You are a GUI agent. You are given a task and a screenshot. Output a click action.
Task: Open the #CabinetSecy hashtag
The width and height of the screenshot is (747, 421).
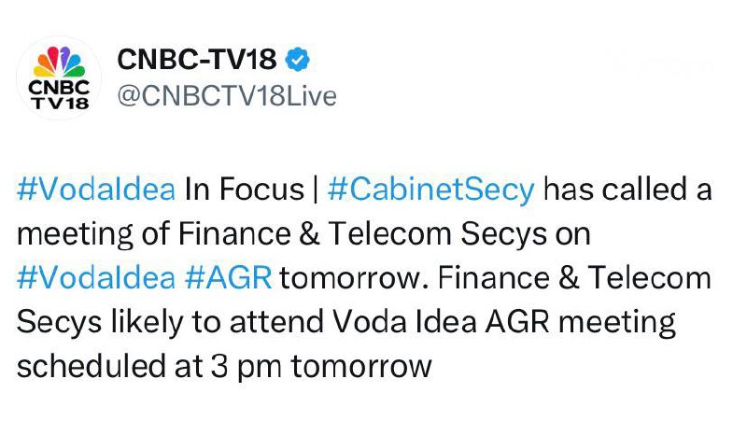(x=431, y=189)
